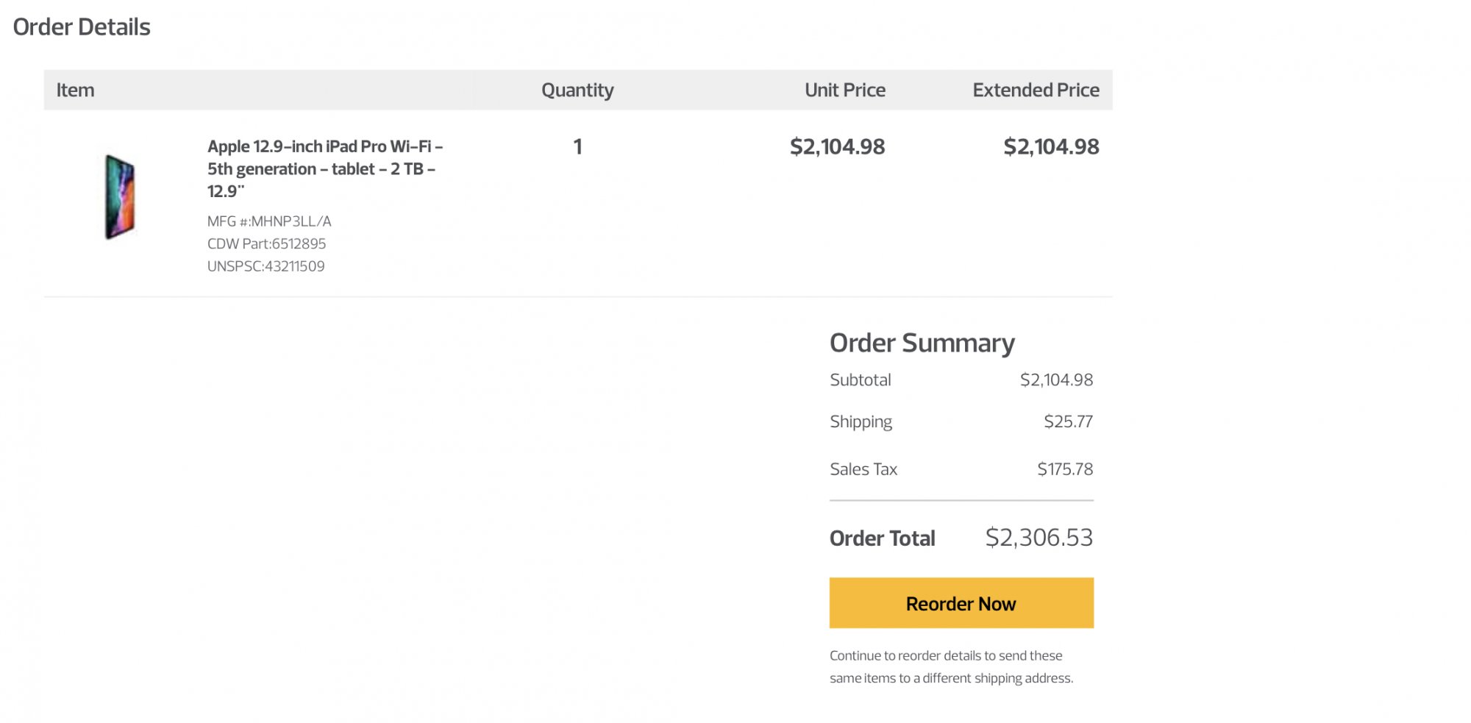
Task: Click the UNSPSC 43211509 code
Action: pyautogui.click(x=266, y=266)
